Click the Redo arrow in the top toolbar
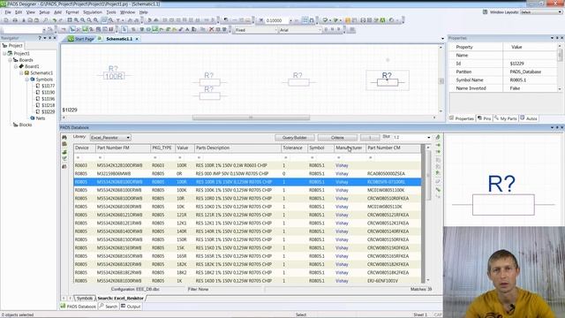The height and width of the screenshot is (318, 565). [x=61, y=20]
